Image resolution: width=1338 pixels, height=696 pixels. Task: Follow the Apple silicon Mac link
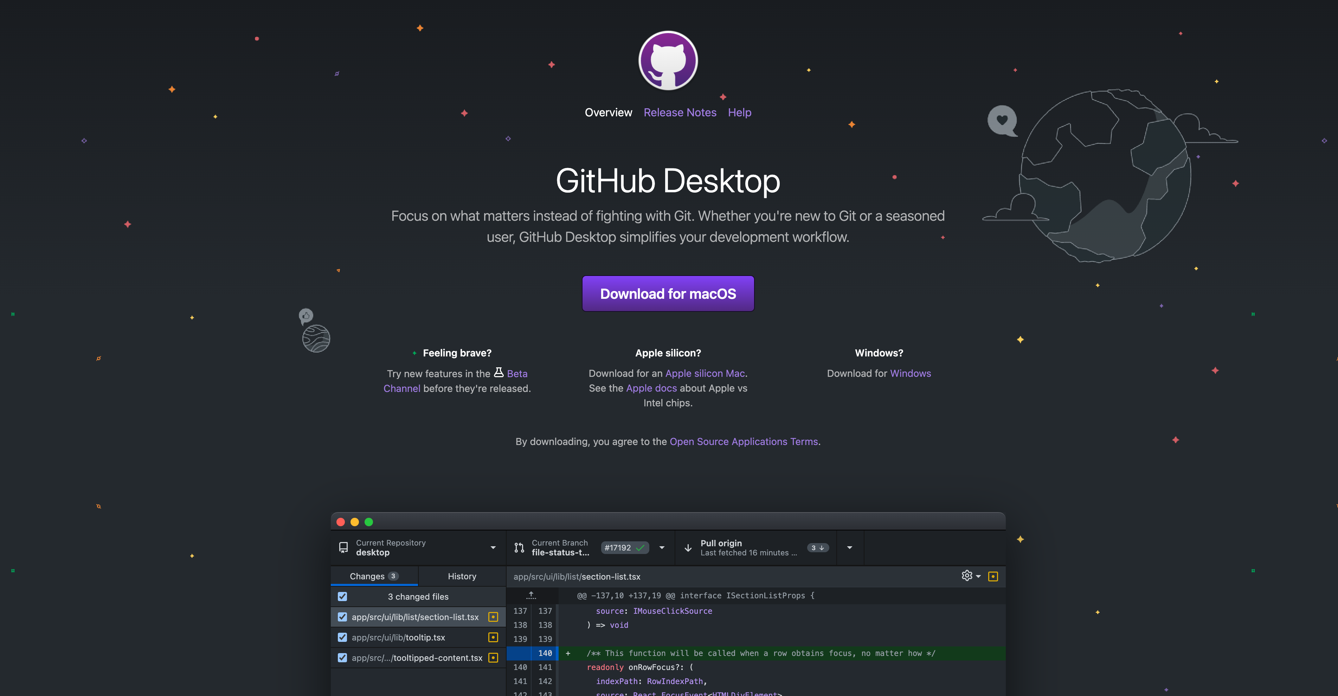click(705, 373)
